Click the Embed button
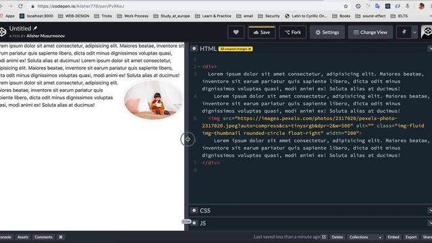432x243 pixels. click(x=393, y=237)
